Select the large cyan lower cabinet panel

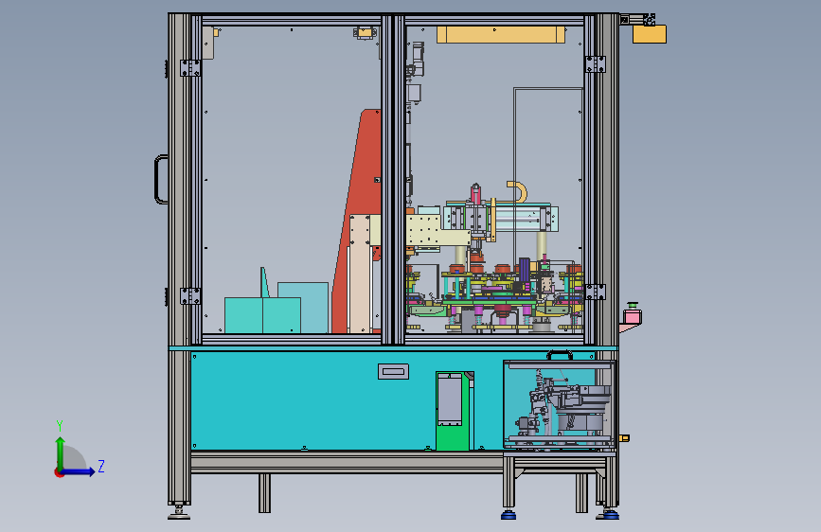314,400
